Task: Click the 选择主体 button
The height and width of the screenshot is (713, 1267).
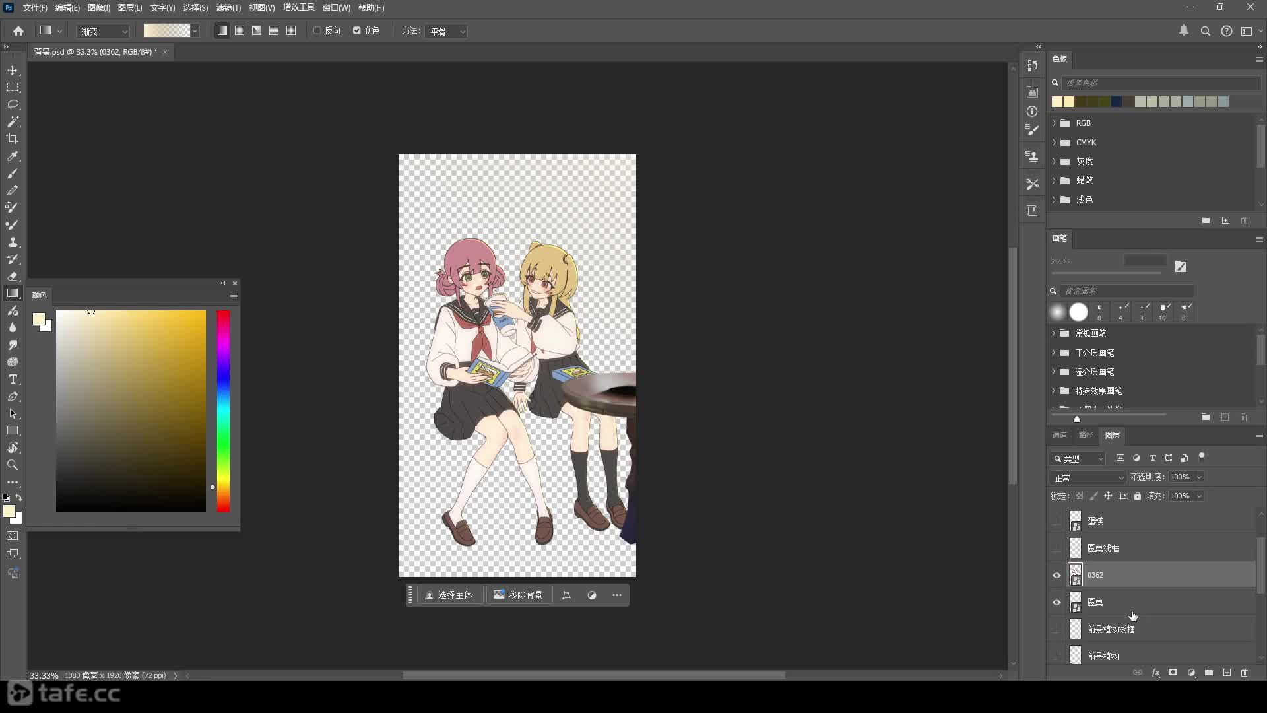Action: 449,595
